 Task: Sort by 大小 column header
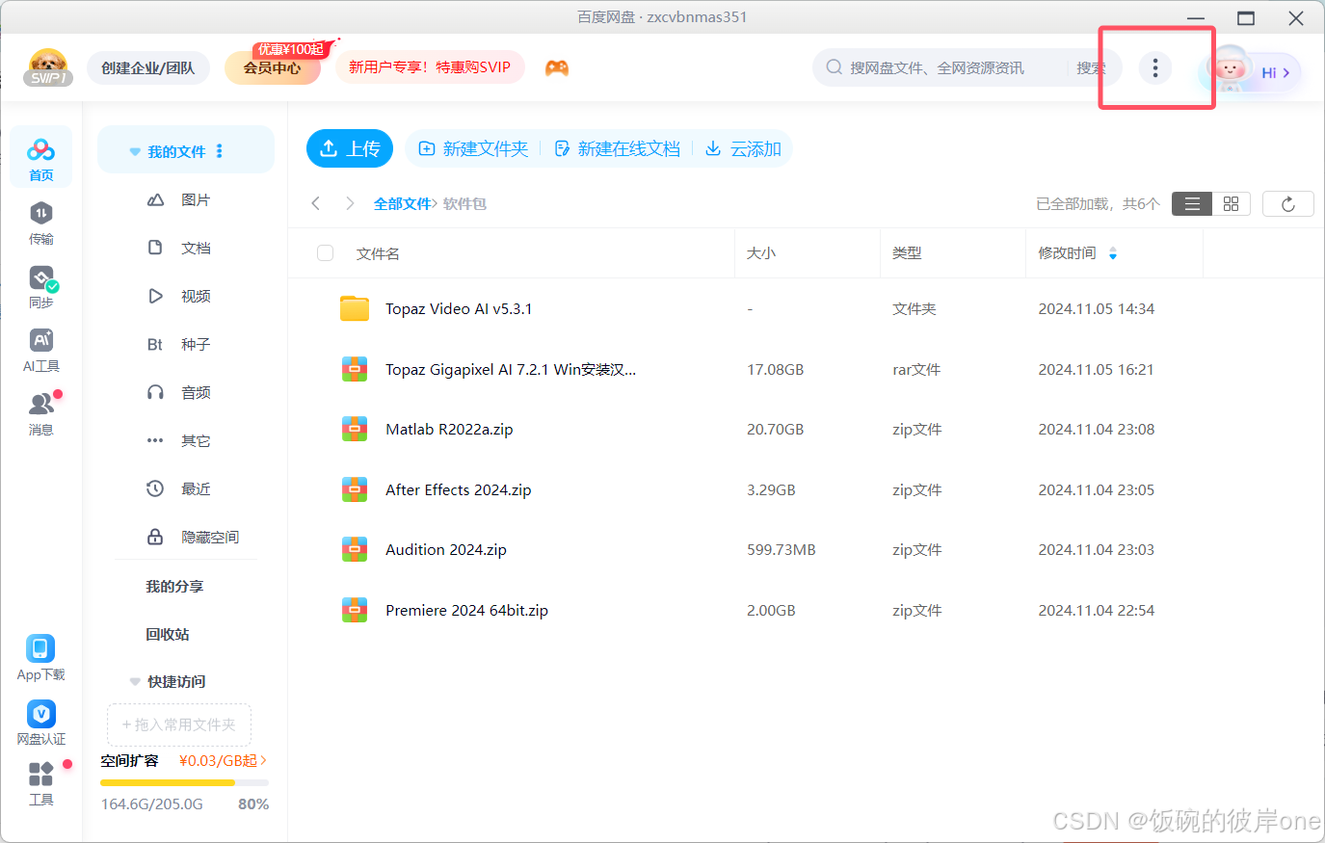point(761,252)
